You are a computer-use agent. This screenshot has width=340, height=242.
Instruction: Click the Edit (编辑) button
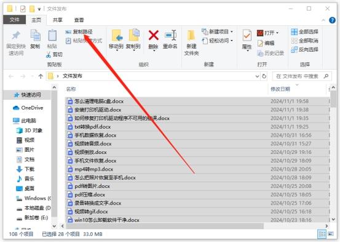click(266, 43)
